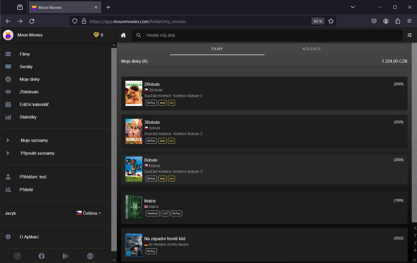Open the website globe icon
This screenshot has width=417, height=263.
pos(90,256)
